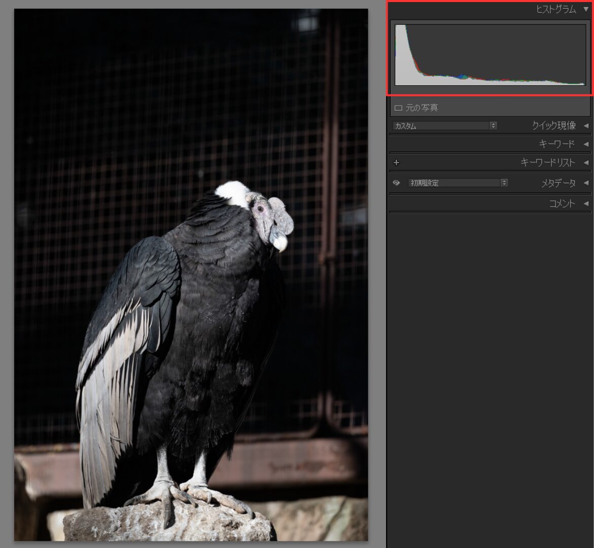The image size is (594, 548).
Task: Tick the small checkbox box beside 元の写真
Action: click(x=398, y=108)
